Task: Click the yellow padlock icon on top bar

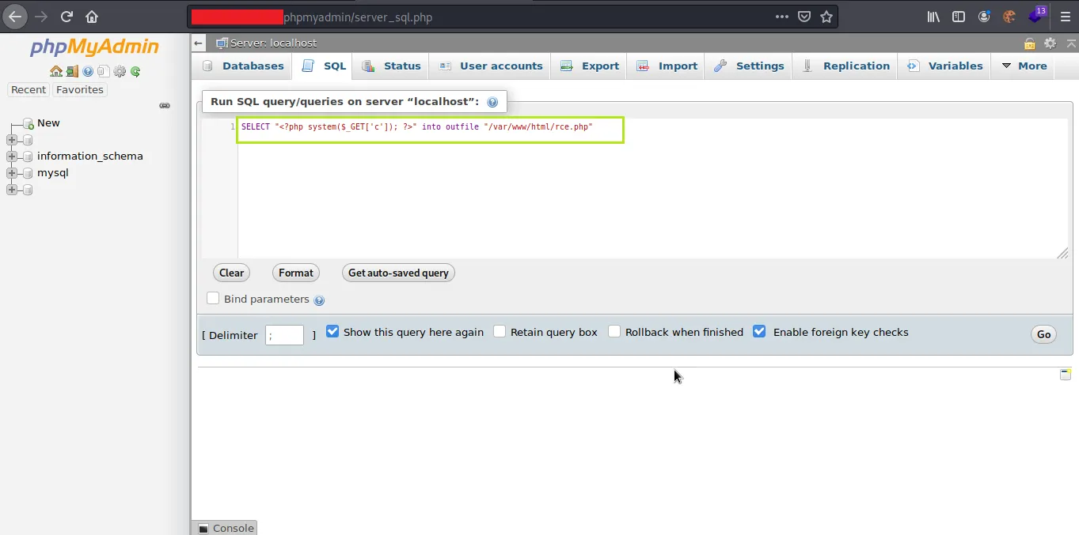Action: pos(1030,43)
